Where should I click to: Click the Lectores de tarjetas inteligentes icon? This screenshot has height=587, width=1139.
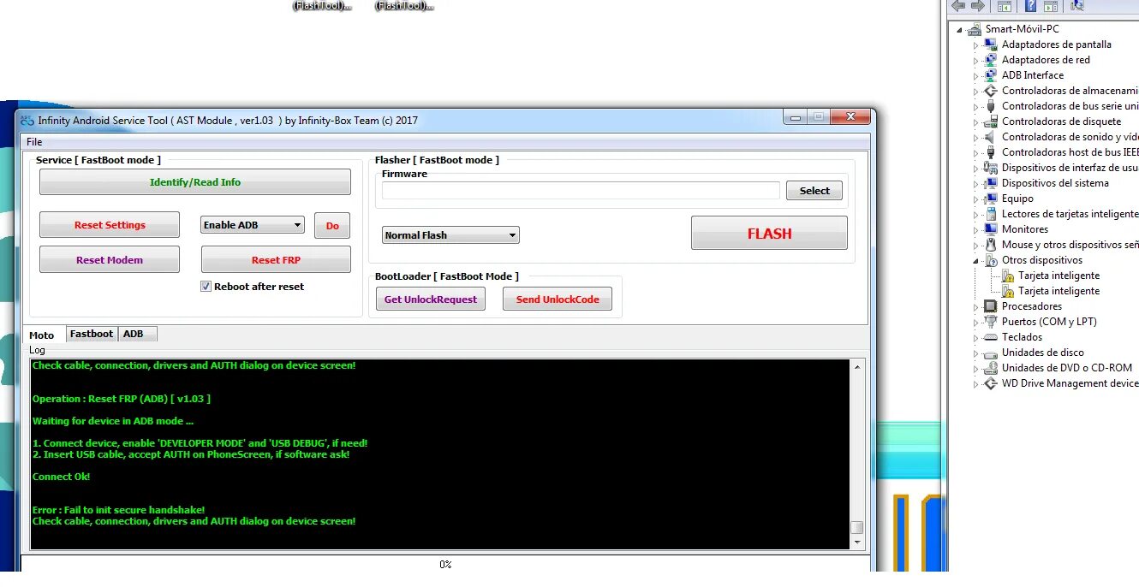[991, 214]
